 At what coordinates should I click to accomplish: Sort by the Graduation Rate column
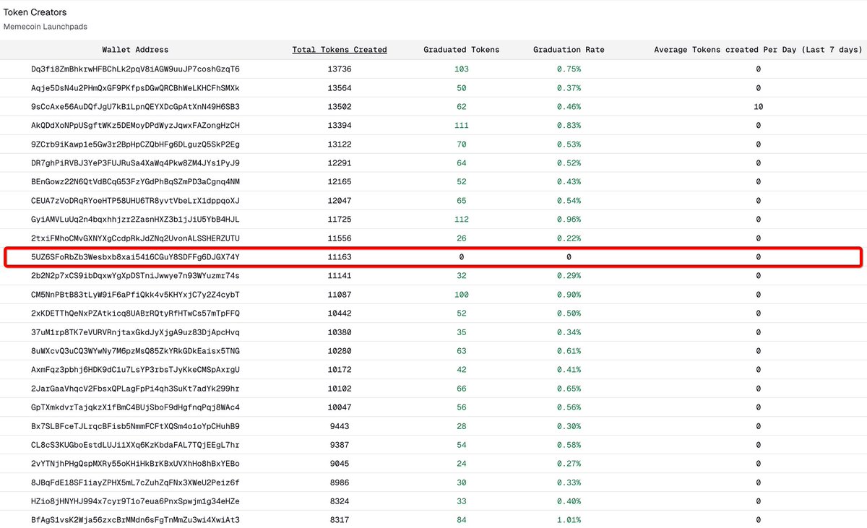pyautogui.click(x=569, y=50)
